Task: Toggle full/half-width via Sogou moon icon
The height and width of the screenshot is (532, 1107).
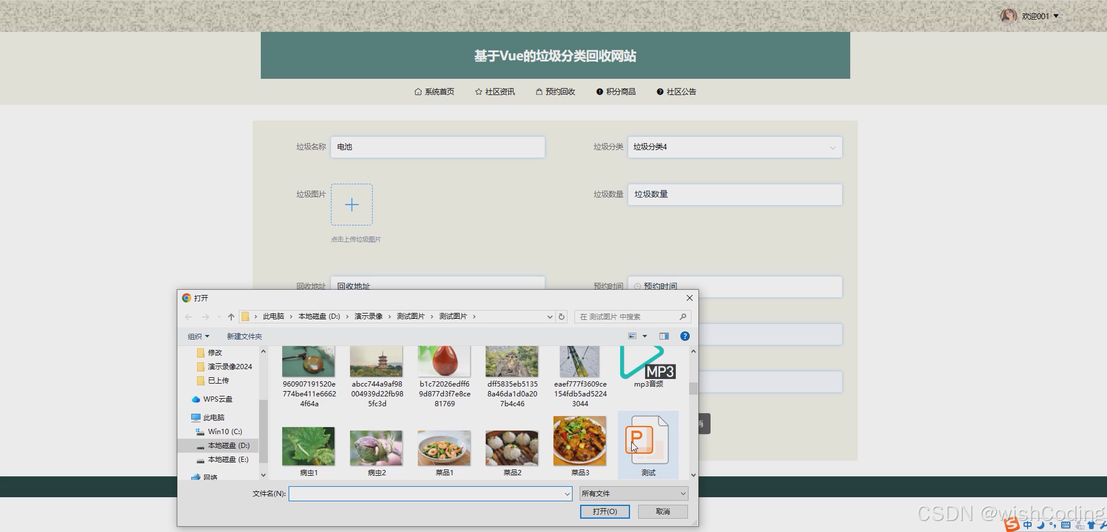Action: [x=1041, y=524]
